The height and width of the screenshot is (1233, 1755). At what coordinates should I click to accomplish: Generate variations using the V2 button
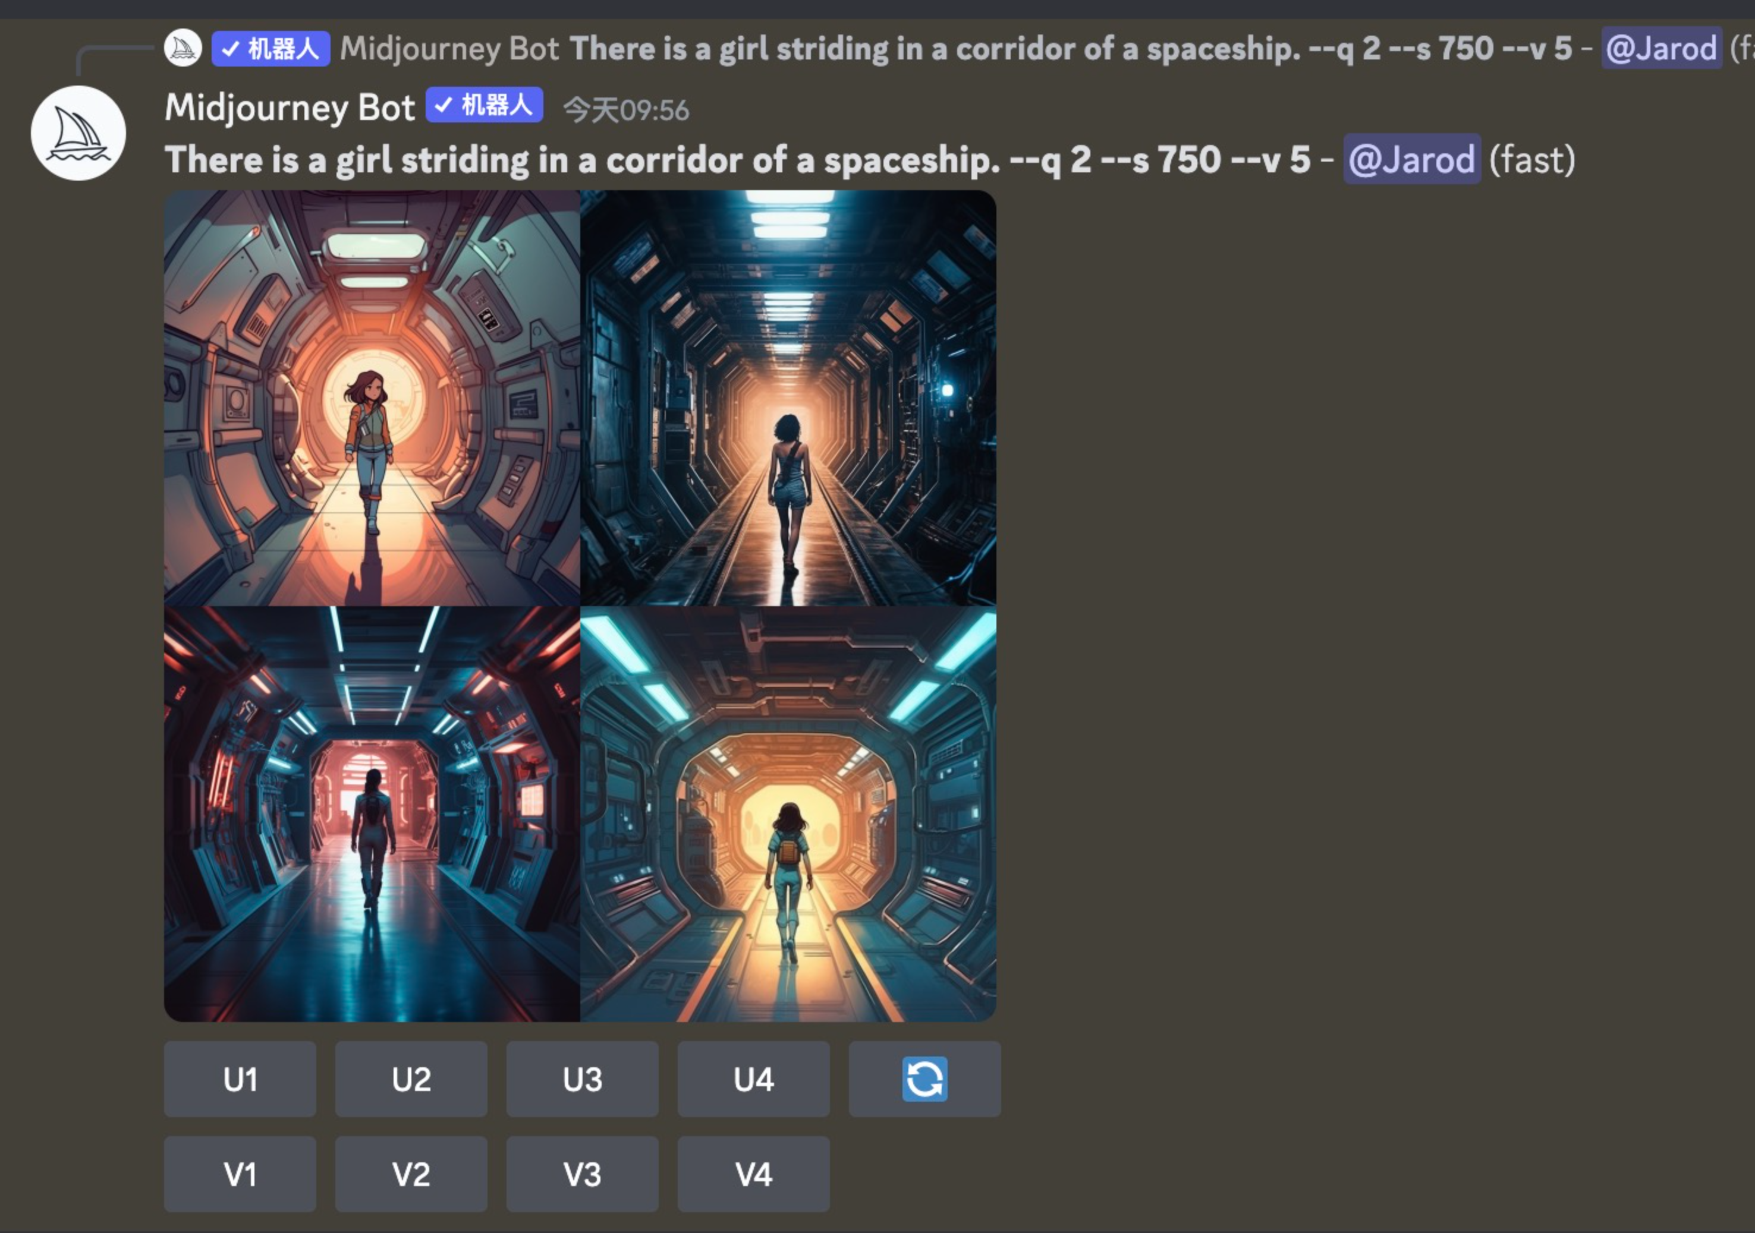[411, 1174]
